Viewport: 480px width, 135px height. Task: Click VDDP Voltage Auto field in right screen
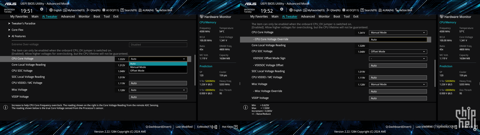click(x=398, y=98)
